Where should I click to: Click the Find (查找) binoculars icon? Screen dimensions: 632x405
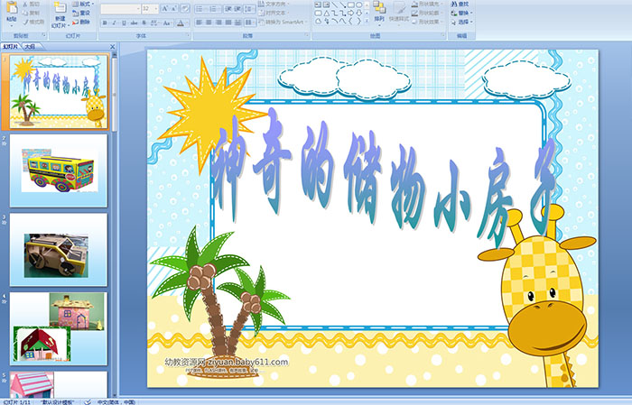point(454,4)
